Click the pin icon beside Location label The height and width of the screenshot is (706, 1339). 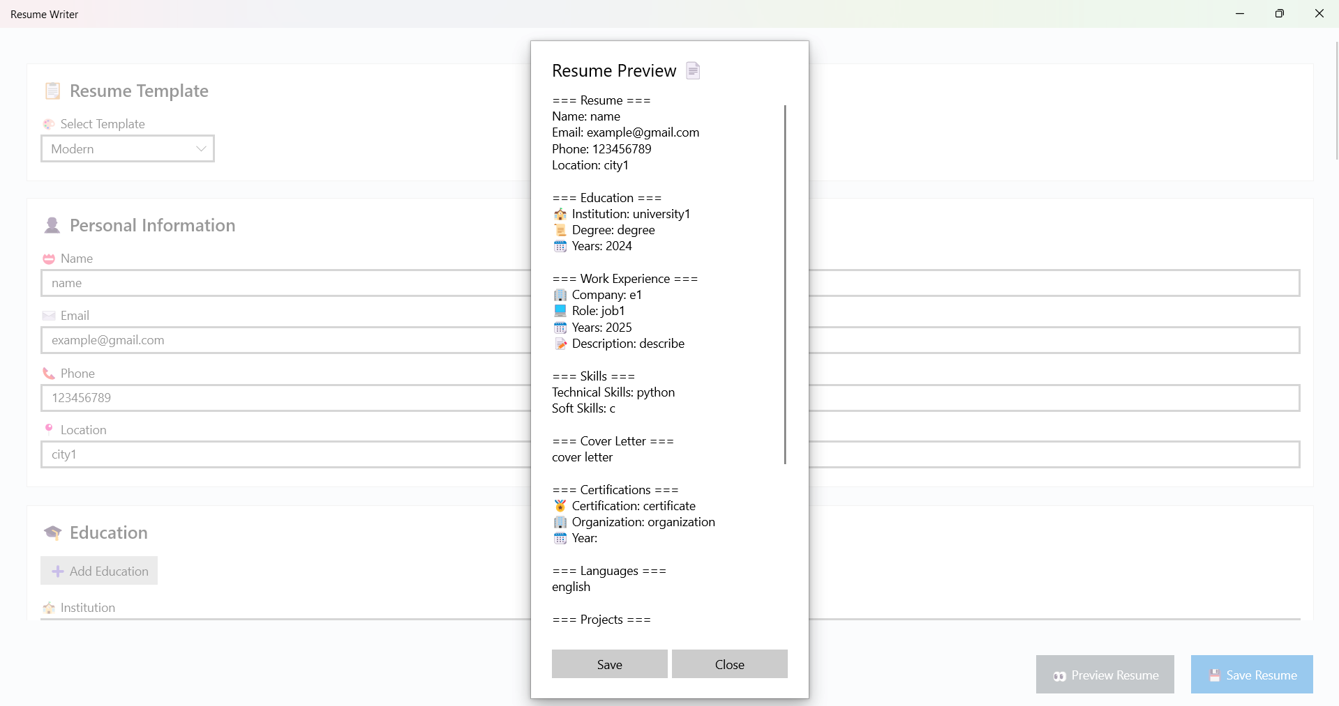click(x=49, y=429)
